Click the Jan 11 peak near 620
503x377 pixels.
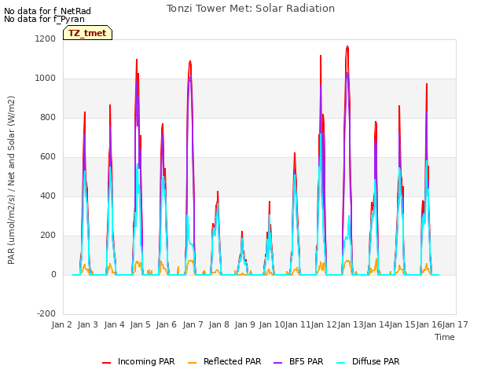(x=295, y=154)
